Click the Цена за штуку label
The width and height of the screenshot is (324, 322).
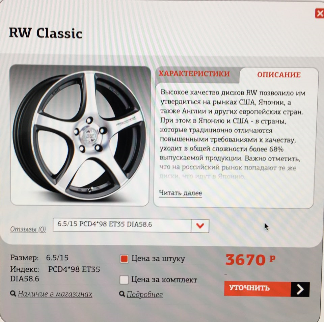point(158,259)
